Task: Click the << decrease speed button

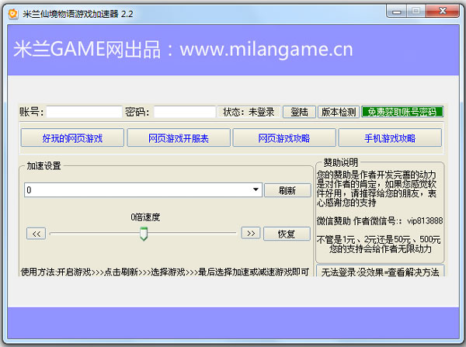Action: tap(37, 233)
